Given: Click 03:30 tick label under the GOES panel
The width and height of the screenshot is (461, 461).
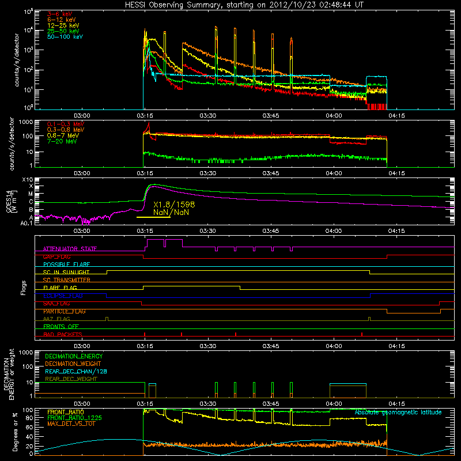Looking at the screenshot, I should (x=207, y=231).
